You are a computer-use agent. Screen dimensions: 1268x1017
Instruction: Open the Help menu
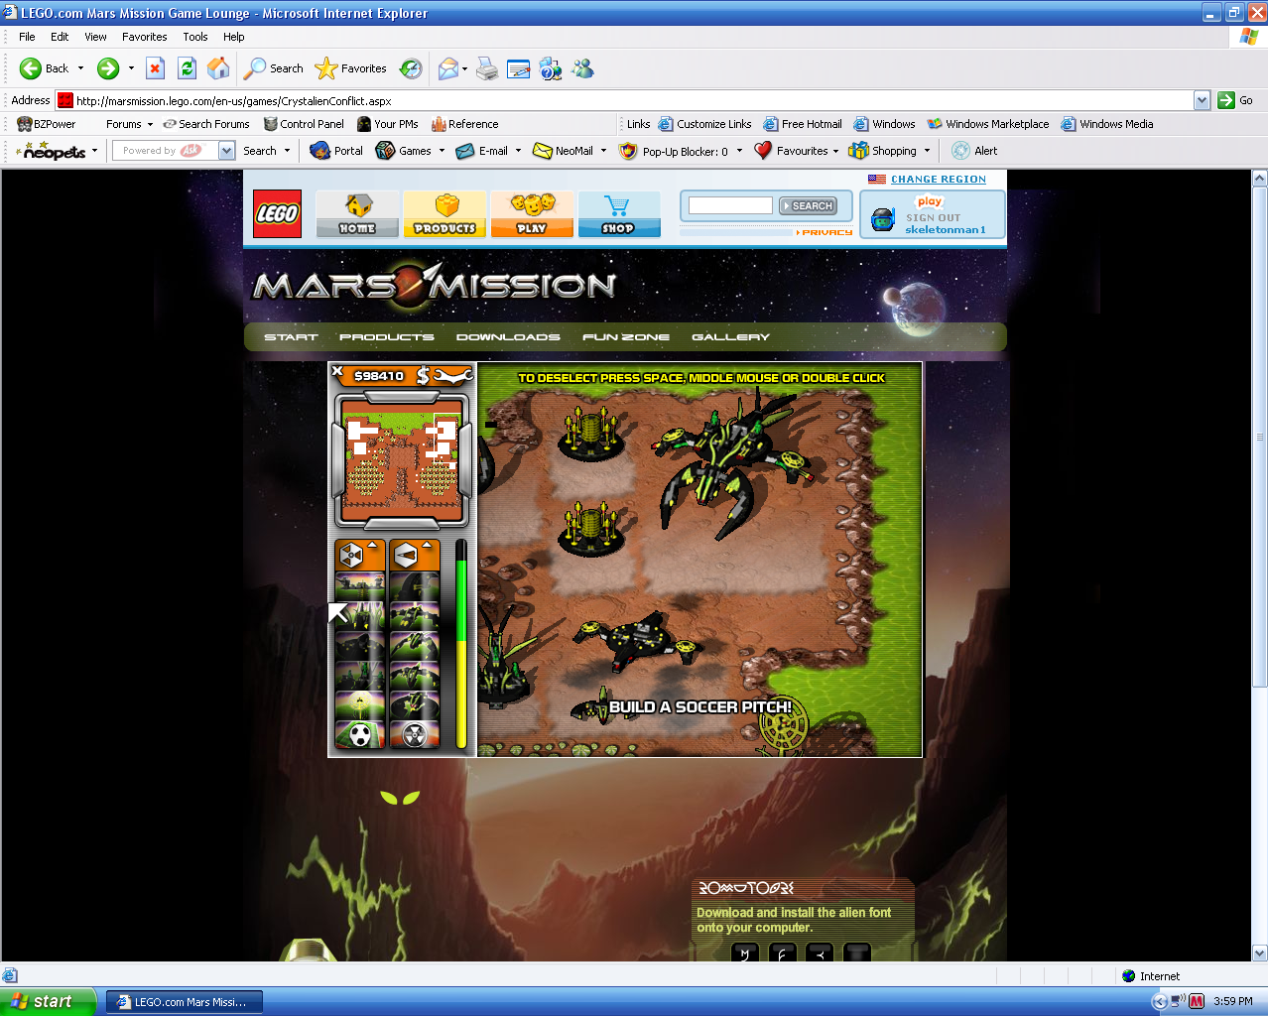click(233, 37)
